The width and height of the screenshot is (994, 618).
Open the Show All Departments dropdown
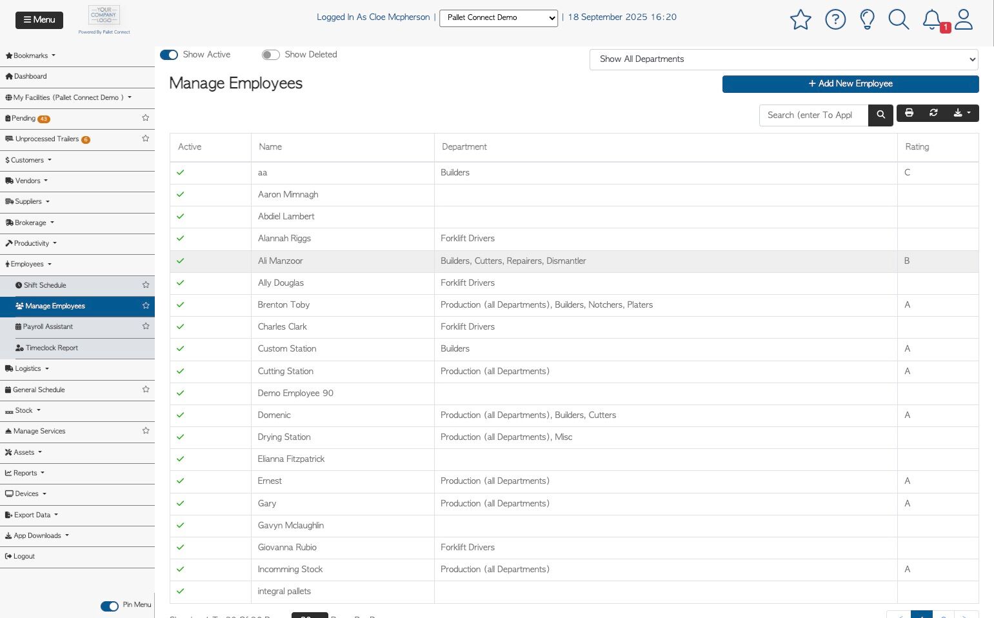pyautogui.click(x=784, y=59)
